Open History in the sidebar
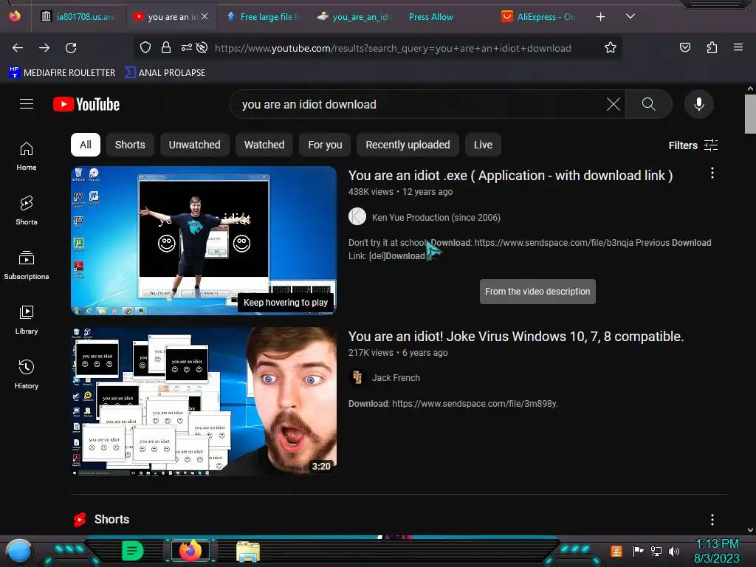Viewport: 756px width, 567px height. point(27,374)
